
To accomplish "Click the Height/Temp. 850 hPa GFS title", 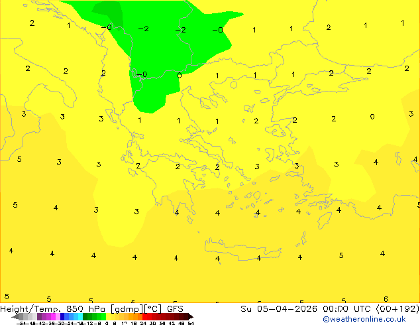I will 91,309.
